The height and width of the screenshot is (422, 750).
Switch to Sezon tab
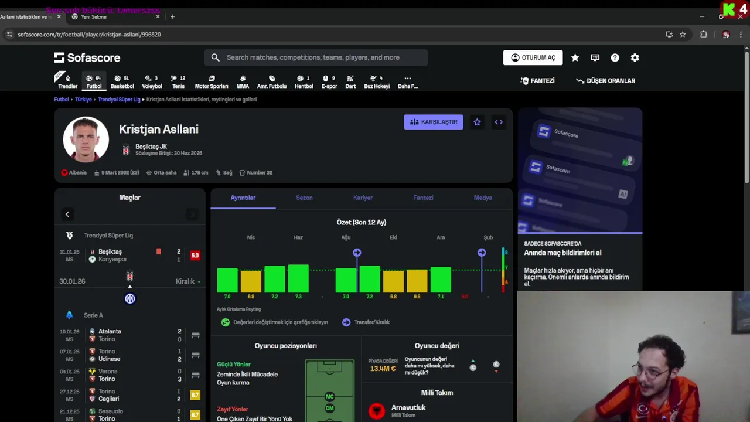304,198
